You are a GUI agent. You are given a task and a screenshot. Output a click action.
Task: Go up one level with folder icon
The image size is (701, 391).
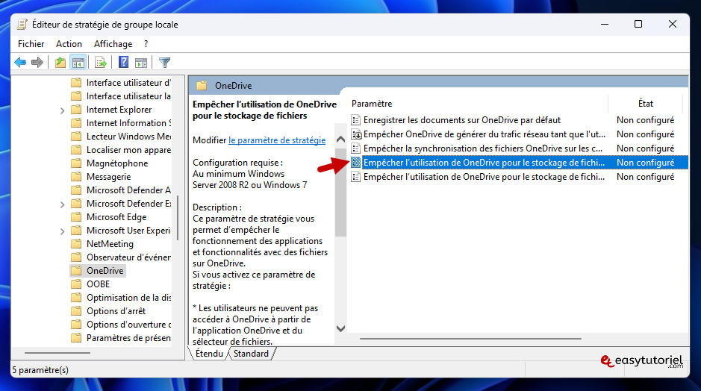click(60, 63)
